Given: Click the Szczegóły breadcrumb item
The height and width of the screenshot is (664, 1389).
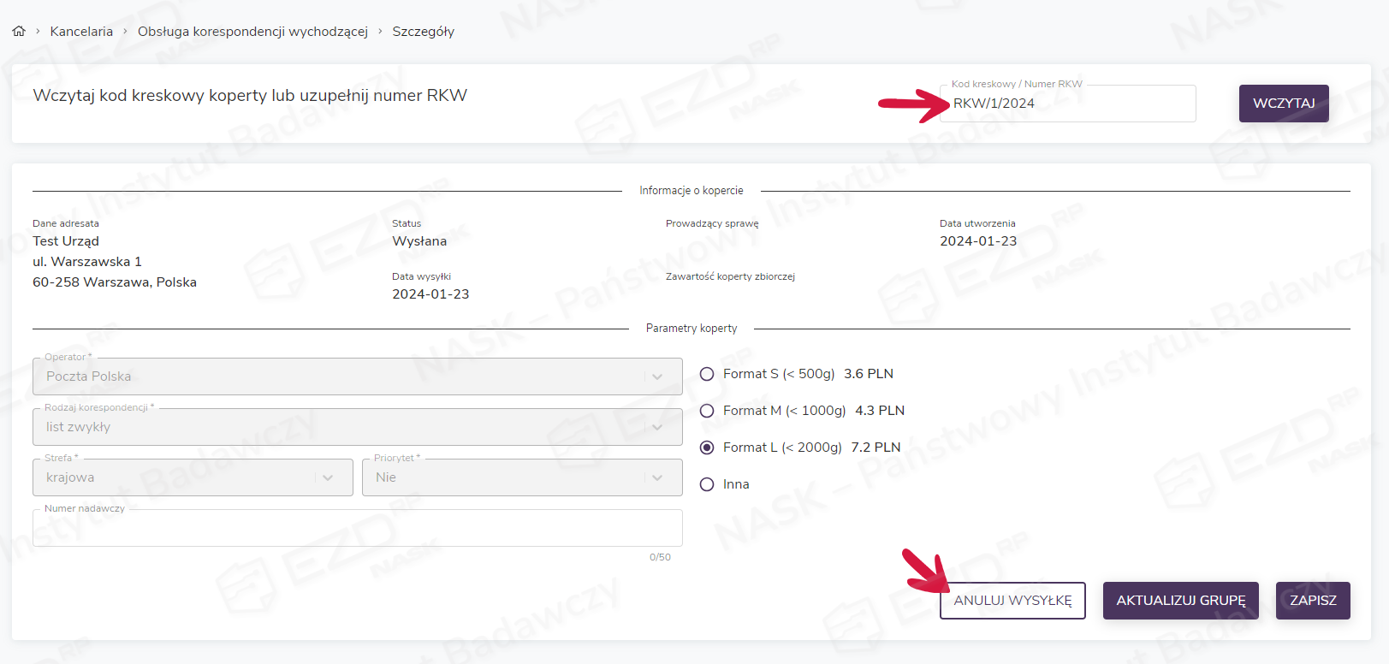Looking at the screenshot, I should click(x=423, y=32).
